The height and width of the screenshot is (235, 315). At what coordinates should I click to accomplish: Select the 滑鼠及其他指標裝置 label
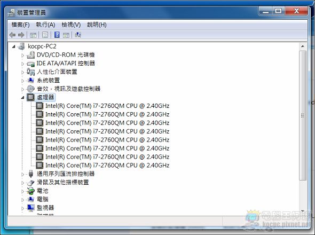point(62,183)
